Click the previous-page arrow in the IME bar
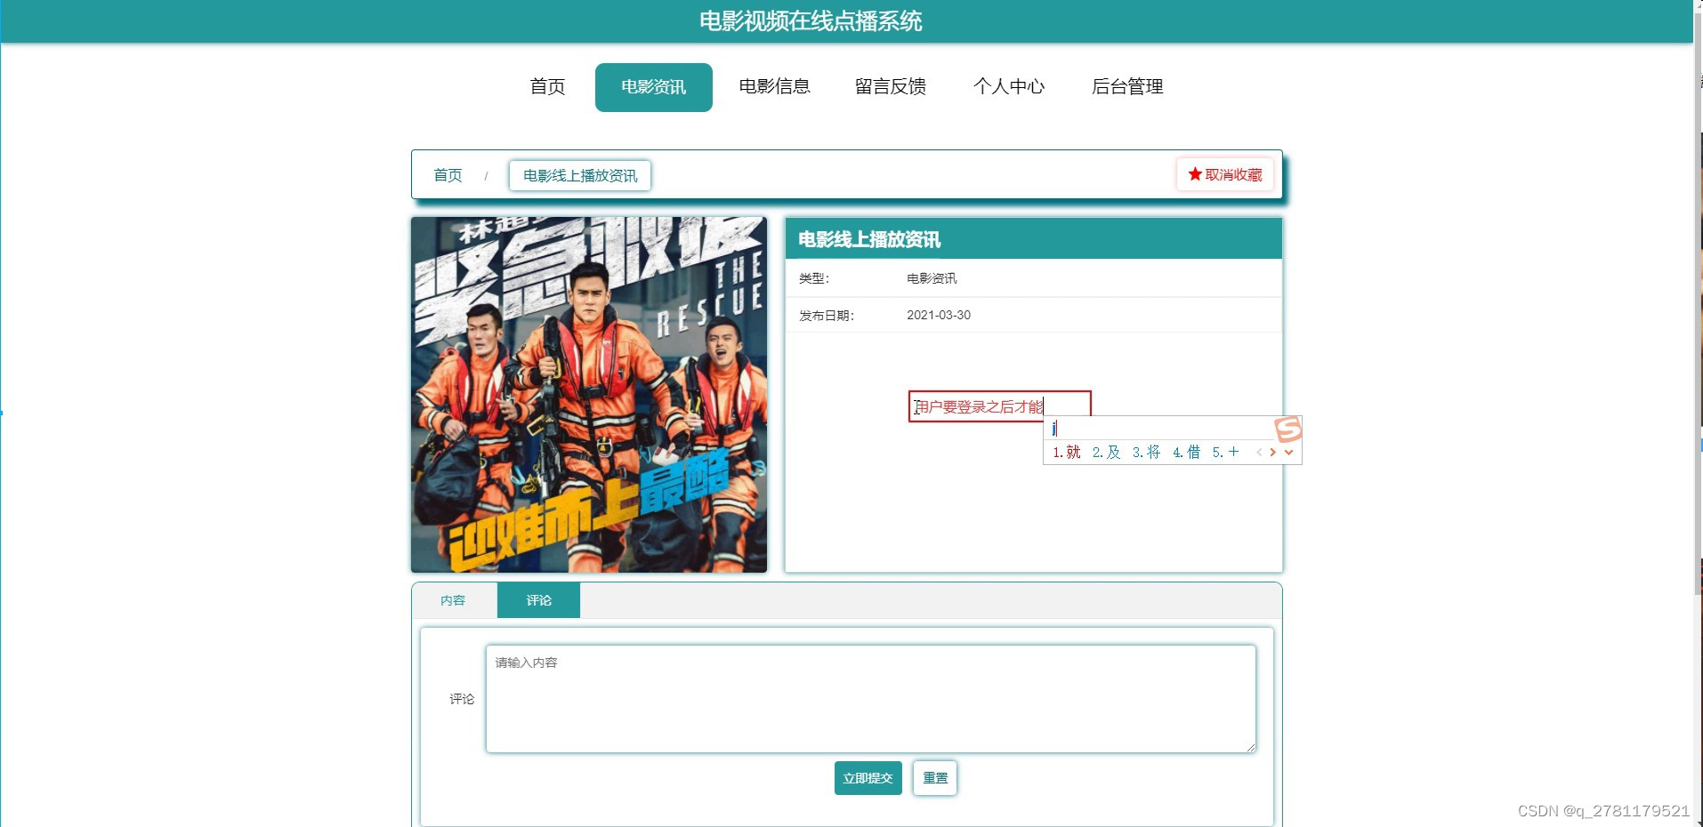This screenshot has width=1703, height=827. coord(1257,453)
